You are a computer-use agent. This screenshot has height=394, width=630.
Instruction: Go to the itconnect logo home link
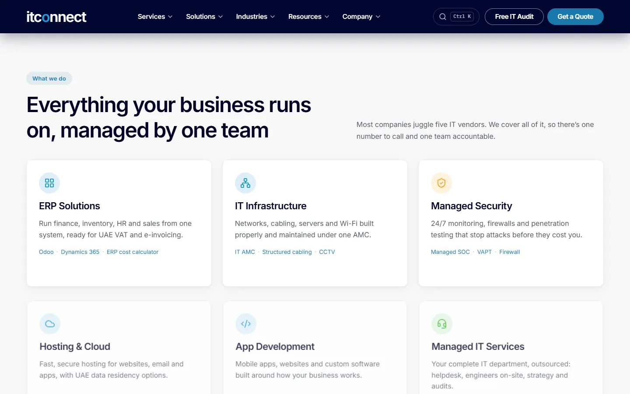pos(56,17)
